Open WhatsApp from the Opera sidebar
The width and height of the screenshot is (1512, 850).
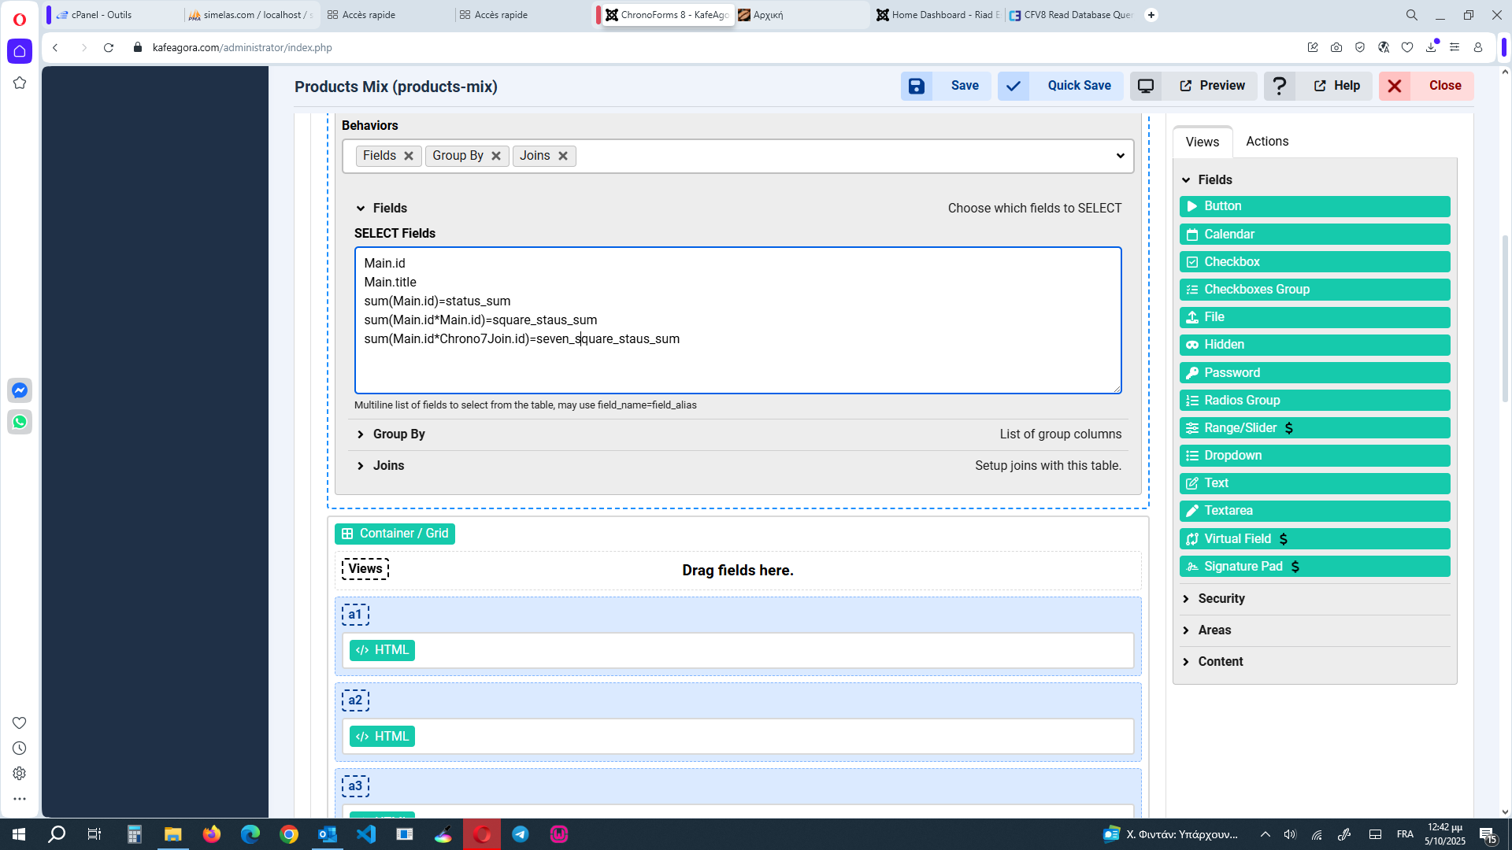[19, 422]
